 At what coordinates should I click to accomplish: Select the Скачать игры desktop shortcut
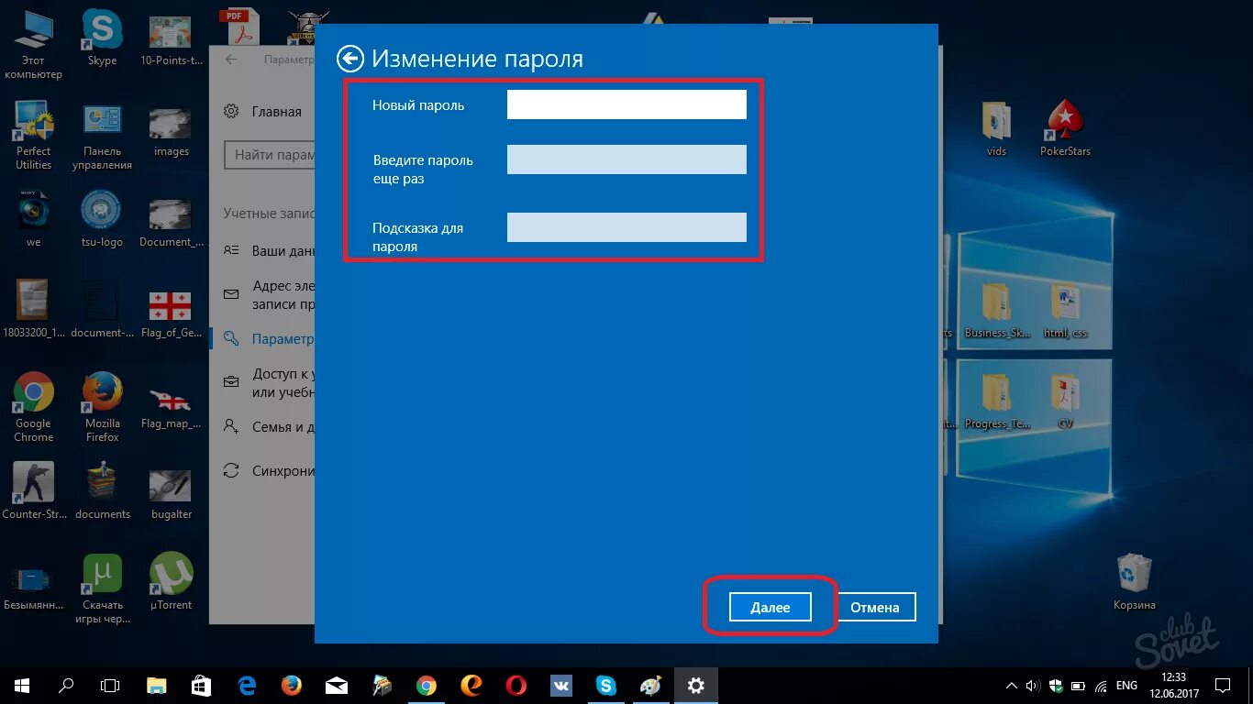coord(103,589)
